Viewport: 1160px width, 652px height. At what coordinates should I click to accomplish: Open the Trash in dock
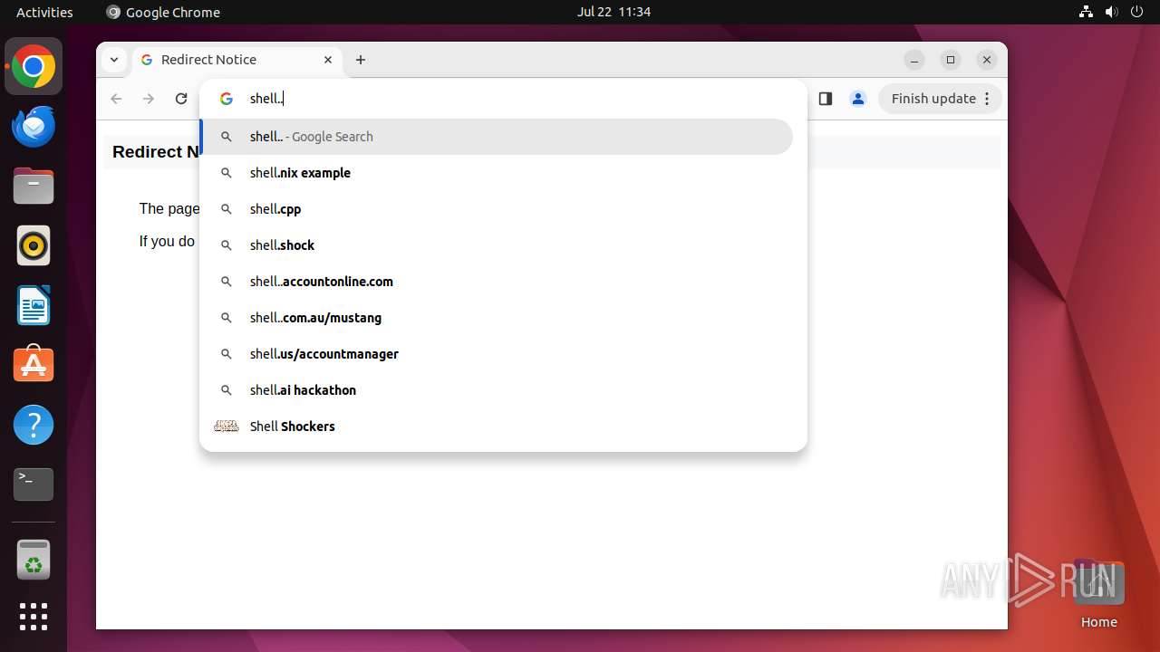click(x=34, y=560)
